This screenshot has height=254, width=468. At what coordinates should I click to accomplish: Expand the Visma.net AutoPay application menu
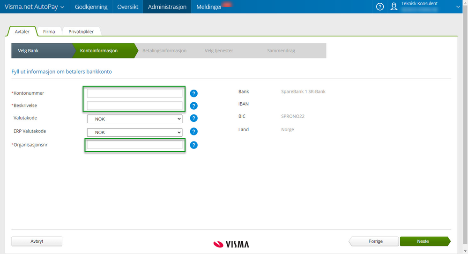[x=35, y=7]
